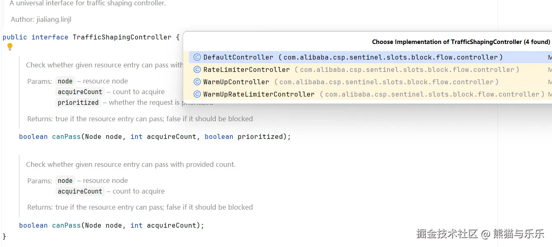
Task: Click the Choose Implementation popup title
Action: pyautogui.click(x=461, y=42)
